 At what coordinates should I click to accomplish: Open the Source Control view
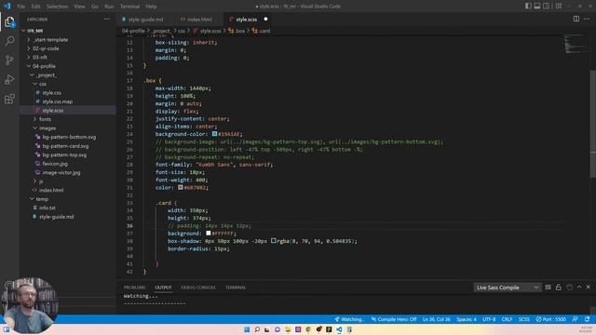9,60
